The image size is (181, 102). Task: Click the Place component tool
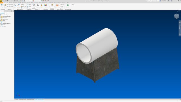(x=2, y=6)
